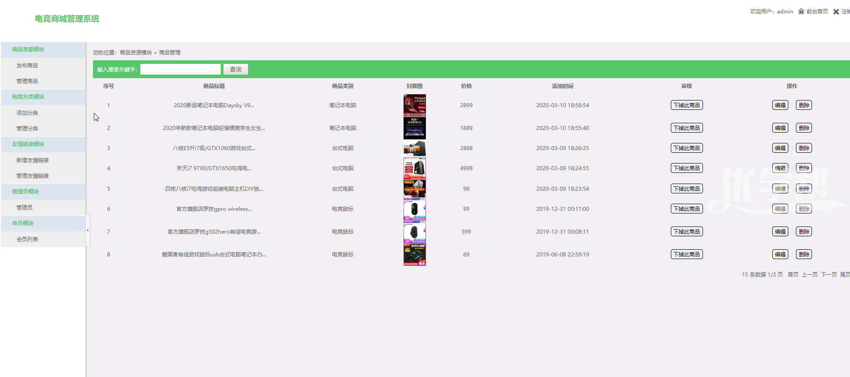Go to the next page via 下一页
This screenshot has width=850, height=377.
coord(829,275)
